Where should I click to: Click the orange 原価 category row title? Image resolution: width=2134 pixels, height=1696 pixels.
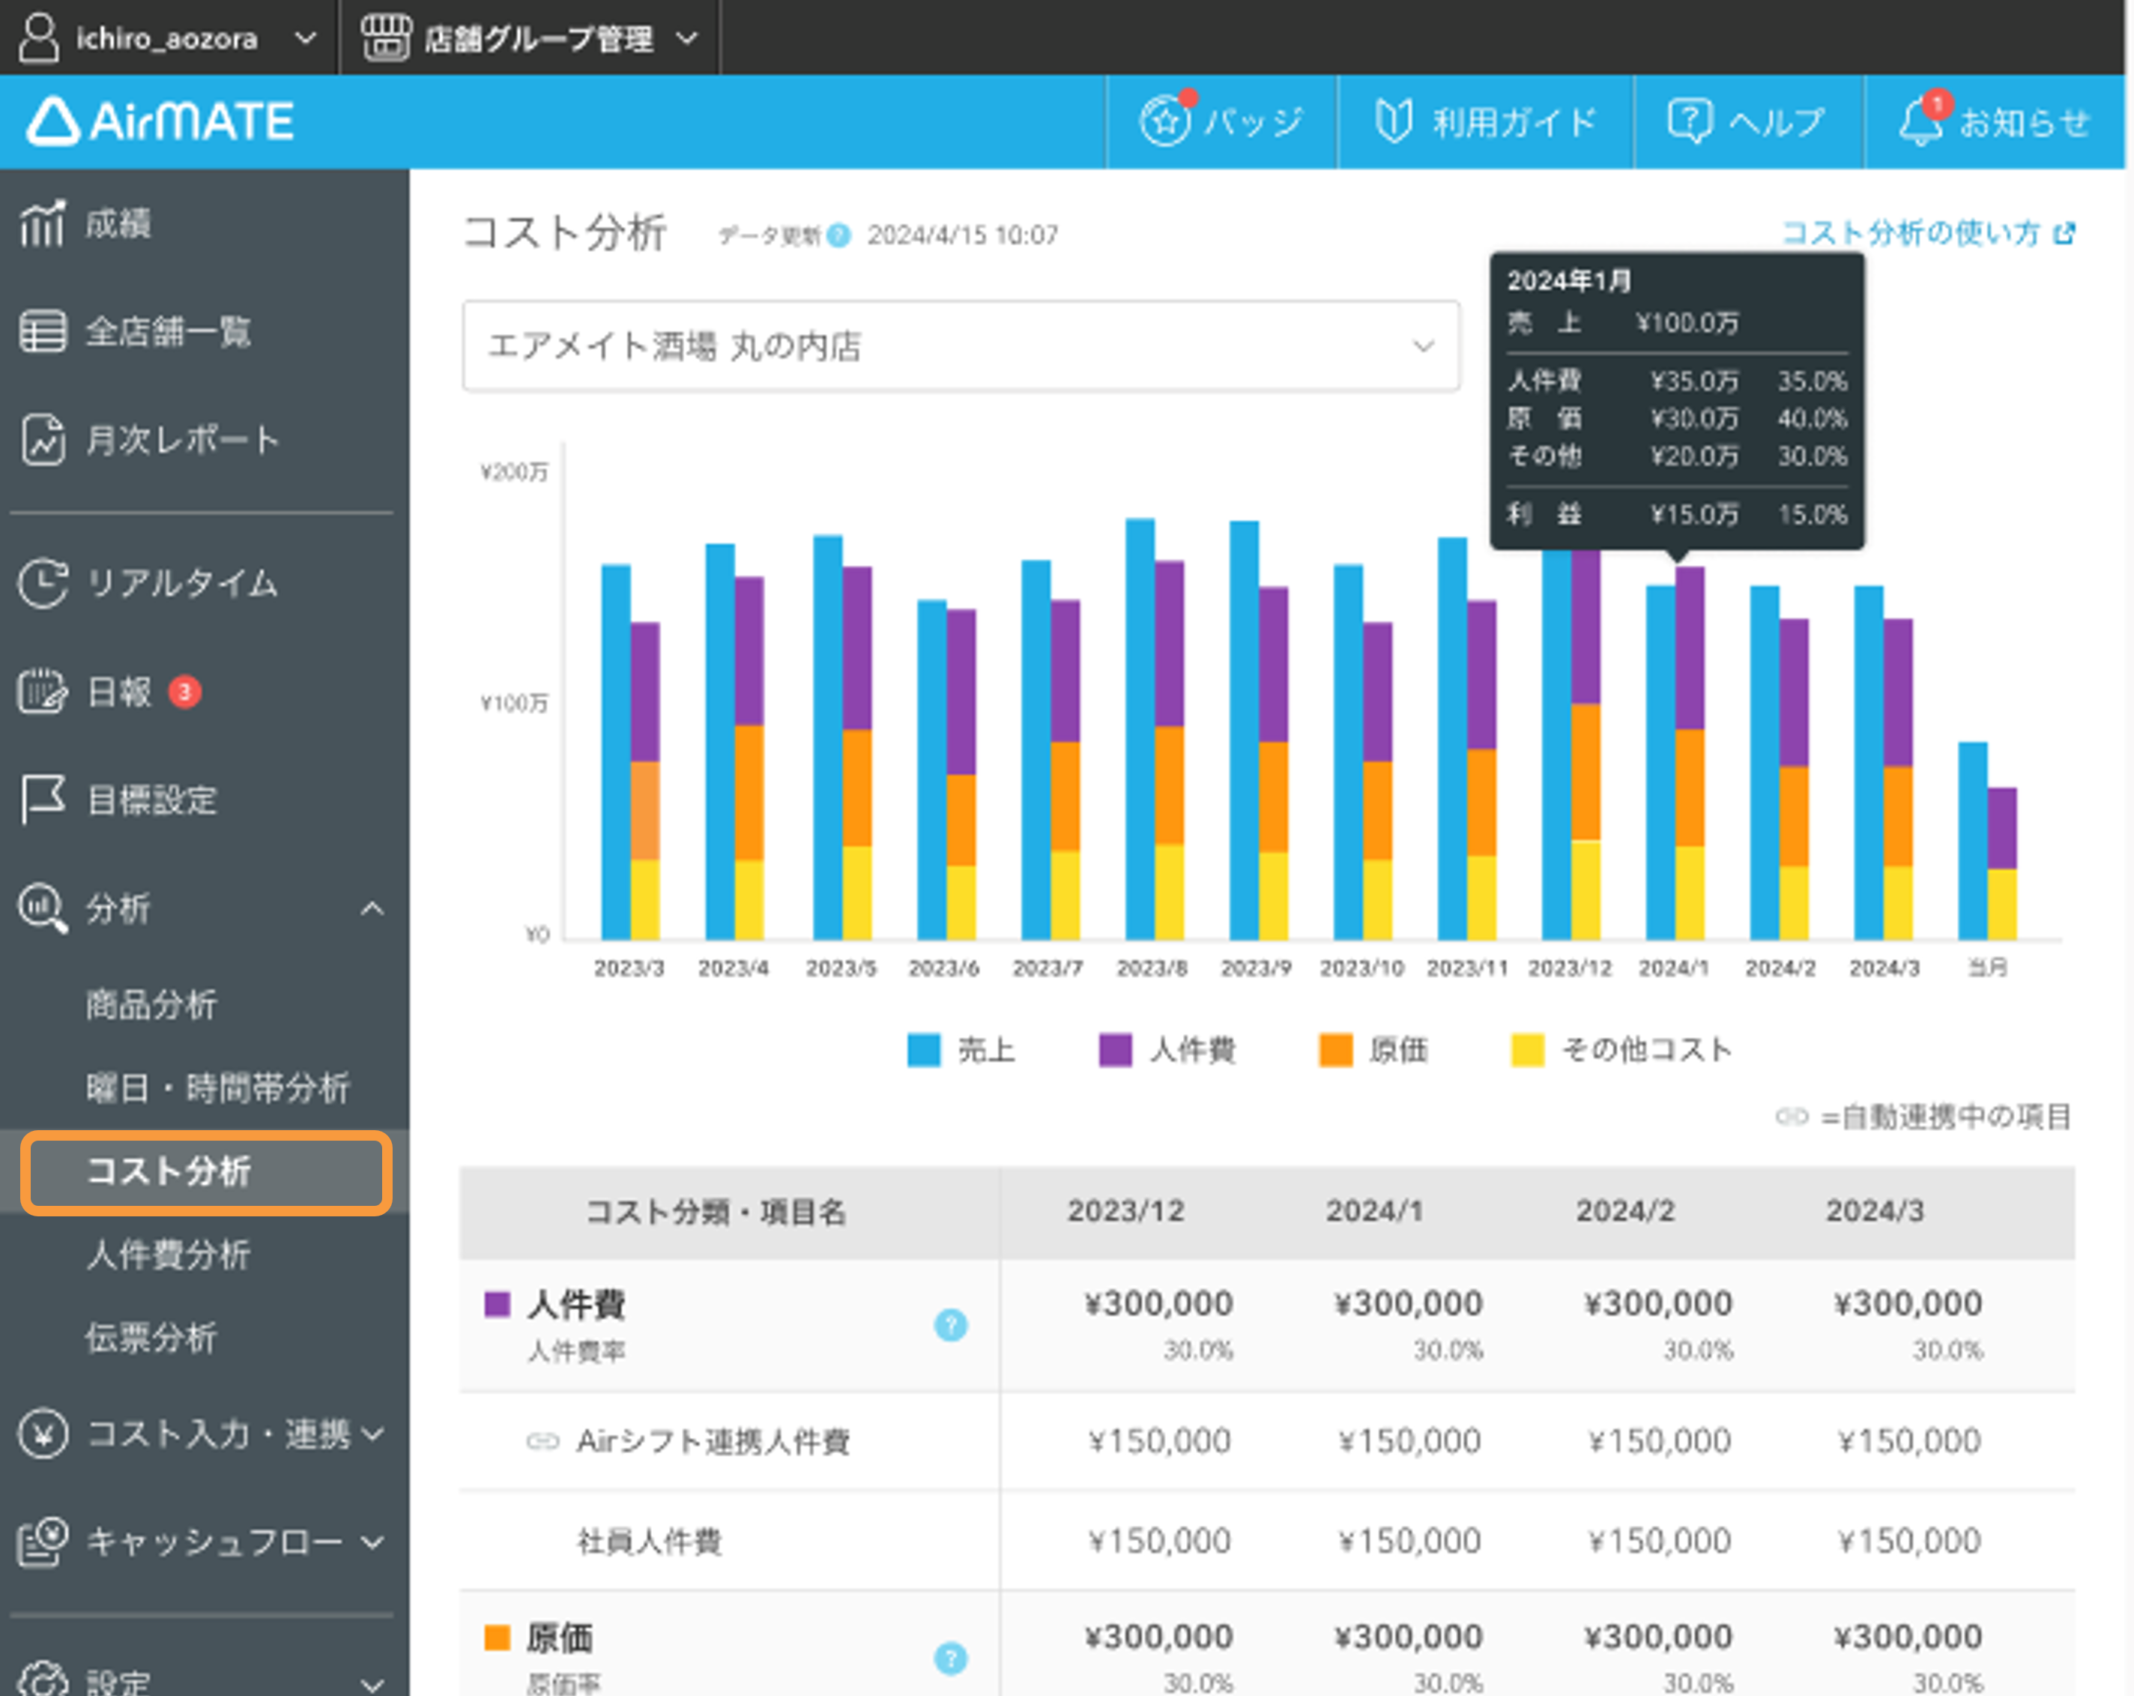pos(559,1638)
